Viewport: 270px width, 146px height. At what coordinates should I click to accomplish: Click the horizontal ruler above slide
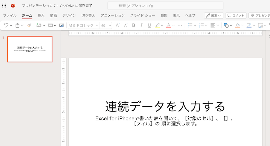coord(165,33)
